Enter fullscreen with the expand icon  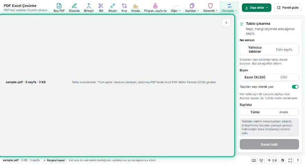[290, 160]
